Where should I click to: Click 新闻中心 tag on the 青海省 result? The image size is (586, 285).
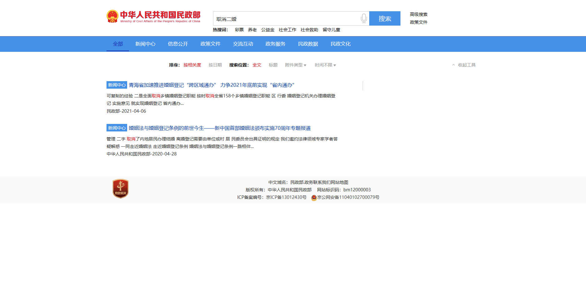click(x=117, y=85)
